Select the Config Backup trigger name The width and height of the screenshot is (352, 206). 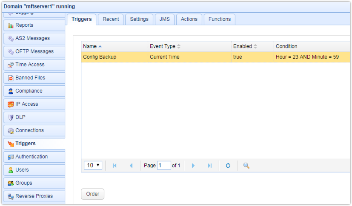(100, 57)
